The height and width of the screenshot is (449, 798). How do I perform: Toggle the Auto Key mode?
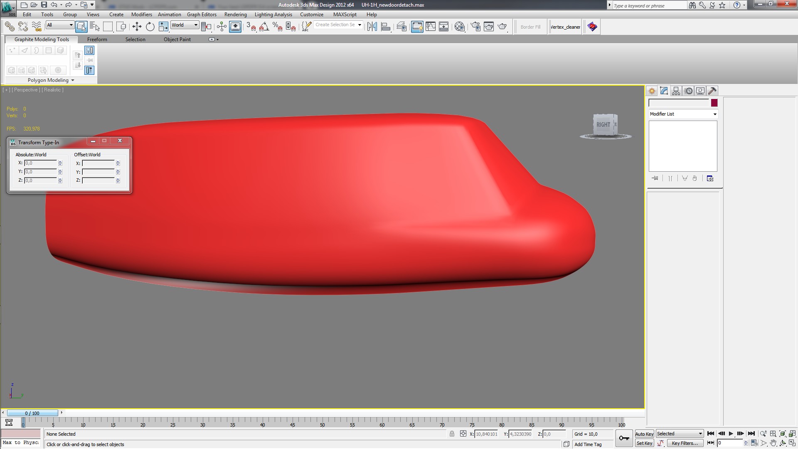pos(644,434)
